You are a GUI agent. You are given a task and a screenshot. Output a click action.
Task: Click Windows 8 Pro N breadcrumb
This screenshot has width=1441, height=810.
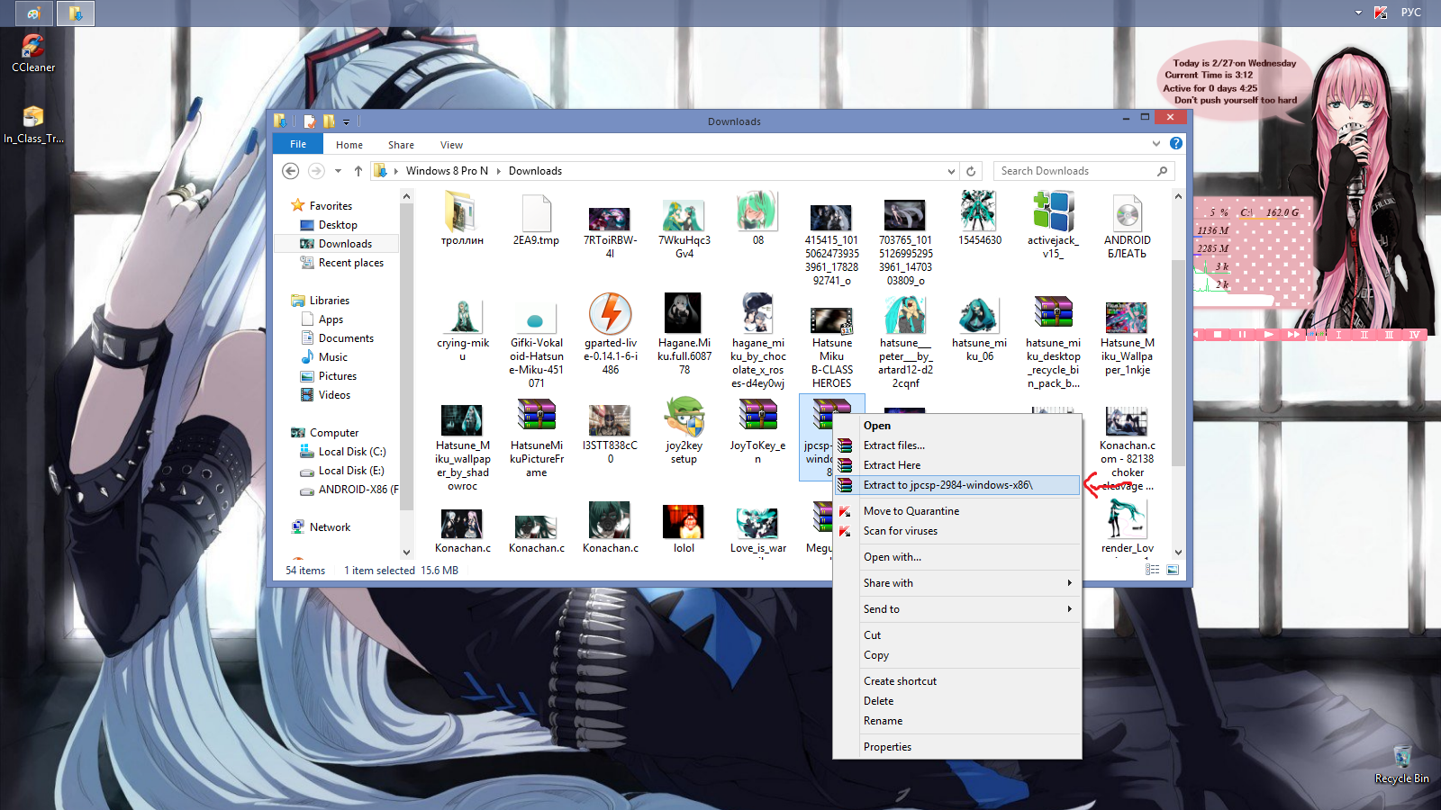[446, 171]
